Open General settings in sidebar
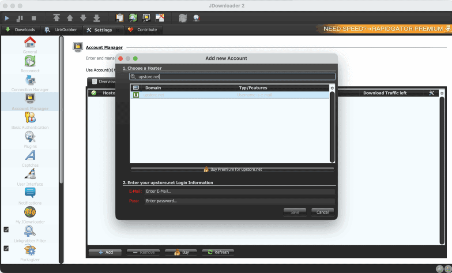Screen dimensions: 452x273 (x=30, y=45)
